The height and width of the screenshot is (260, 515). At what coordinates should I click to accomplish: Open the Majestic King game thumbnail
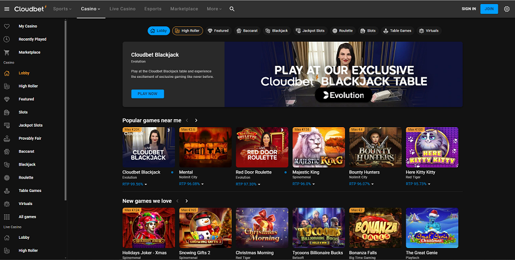319,147
